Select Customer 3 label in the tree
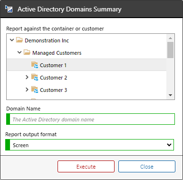Screen dimensions: 183x180 point(53,90)
